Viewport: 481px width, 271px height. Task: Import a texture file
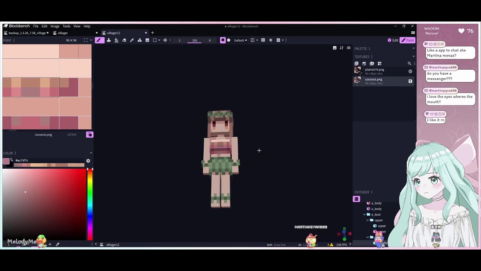[x=364, y=64]
